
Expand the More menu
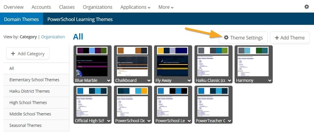(x=166, y=7)
